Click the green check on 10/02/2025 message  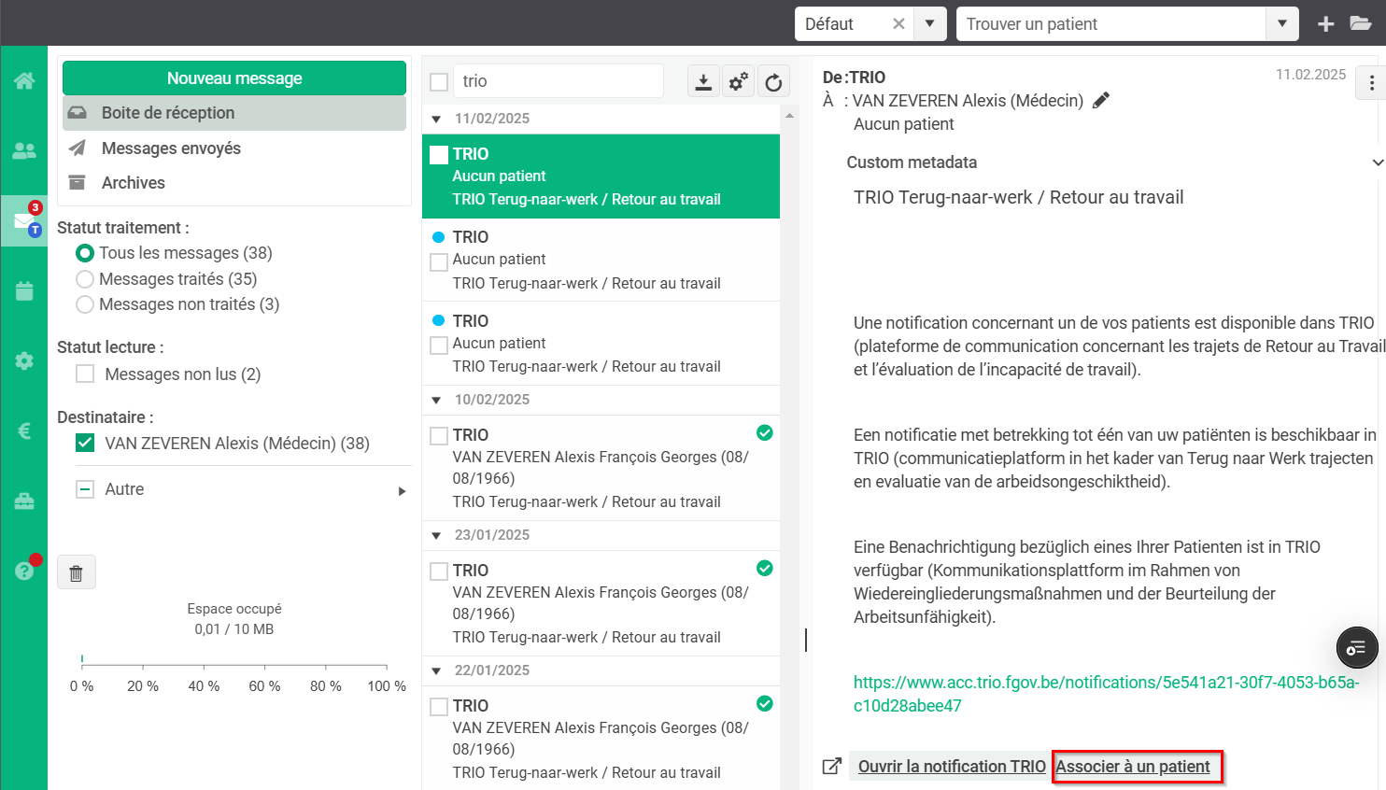[x=764, y=432]
